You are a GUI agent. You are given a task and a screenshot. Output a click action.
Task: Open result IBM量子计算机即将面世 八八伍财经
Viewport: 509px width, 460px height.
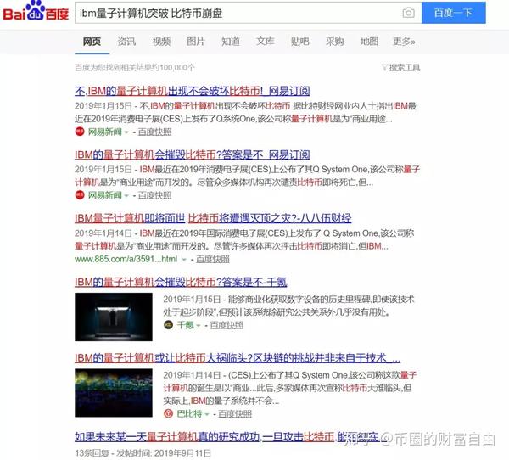213,218
